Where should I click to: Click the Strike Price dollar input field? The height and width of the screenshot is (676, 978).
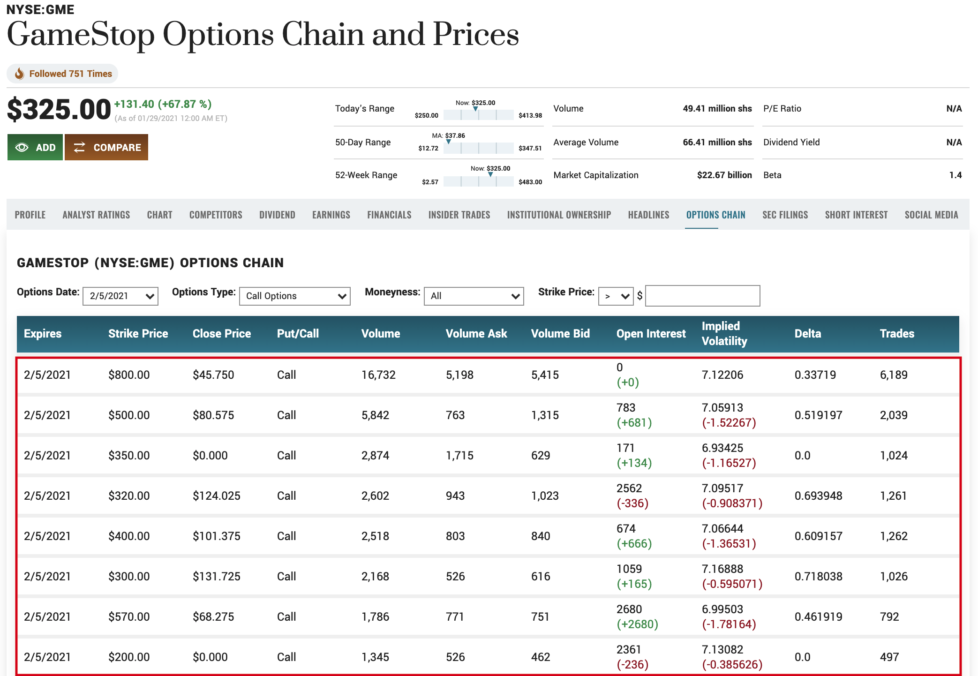coord(702,296)
